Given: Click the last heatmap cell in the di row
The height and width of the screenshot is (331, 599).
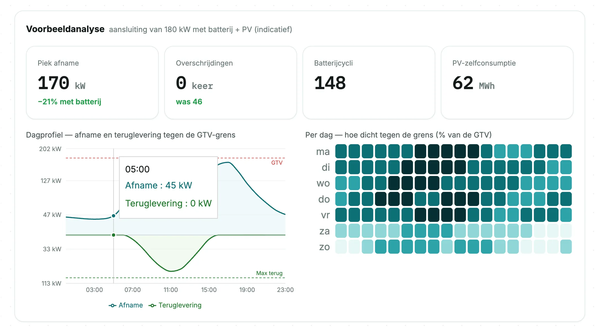Looking at the screenshot, I should click(x=566, y=167).
